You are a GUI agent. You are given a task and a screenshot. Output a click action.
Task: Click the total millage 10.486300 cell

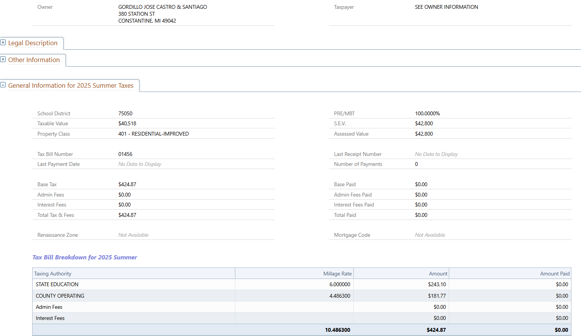point(337,330)
